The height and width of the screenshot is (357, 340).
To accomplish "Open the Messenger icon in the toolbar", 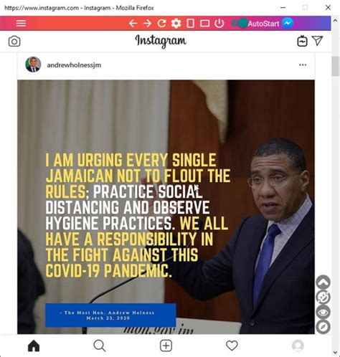I will pyautogui.click(x=288, y=23).
